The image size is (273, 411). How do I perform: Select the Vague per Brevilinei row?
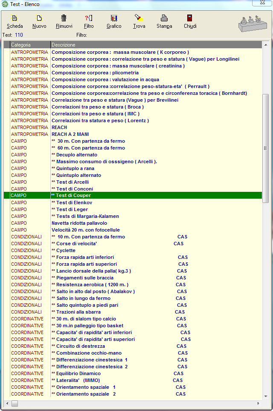click(133, 100)
